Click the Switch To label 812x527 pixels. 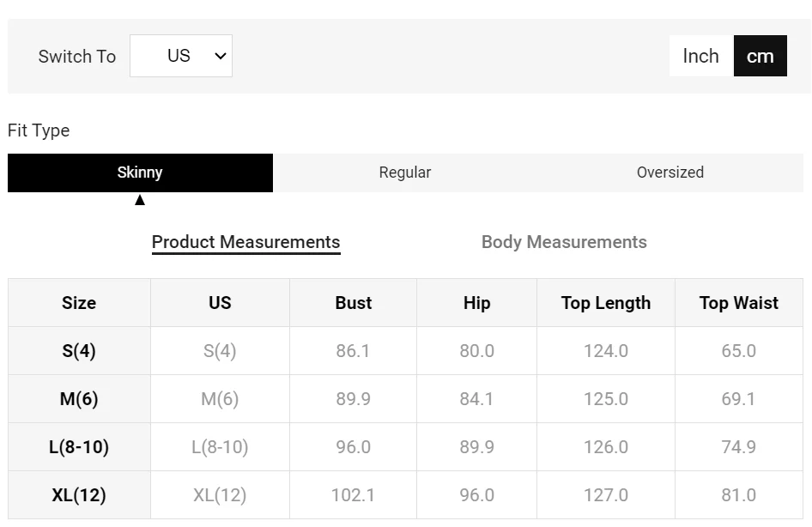[x=76, y=57]
